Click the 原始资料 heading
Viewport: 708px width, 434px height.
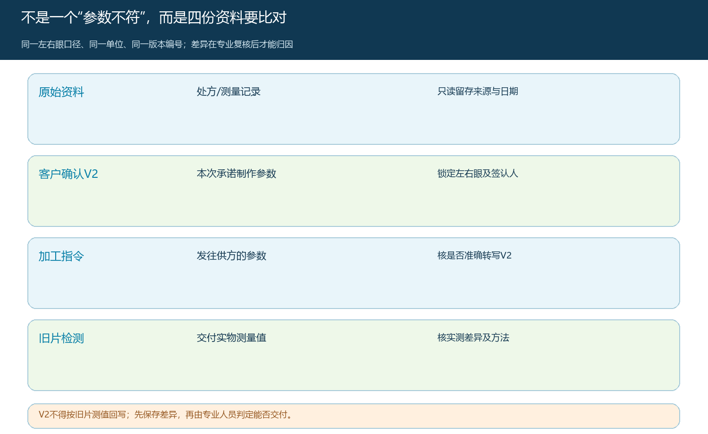61,92
